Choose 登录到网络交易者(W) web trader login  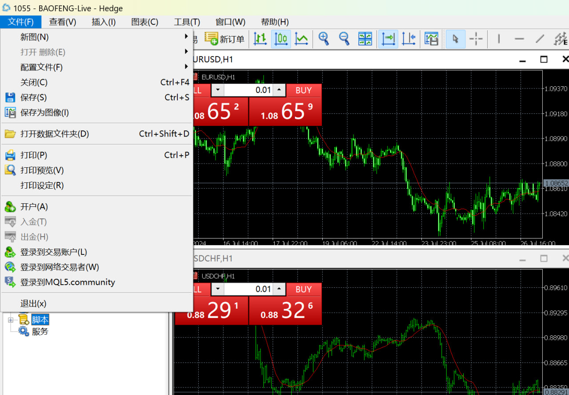click(x=97, y=267)
